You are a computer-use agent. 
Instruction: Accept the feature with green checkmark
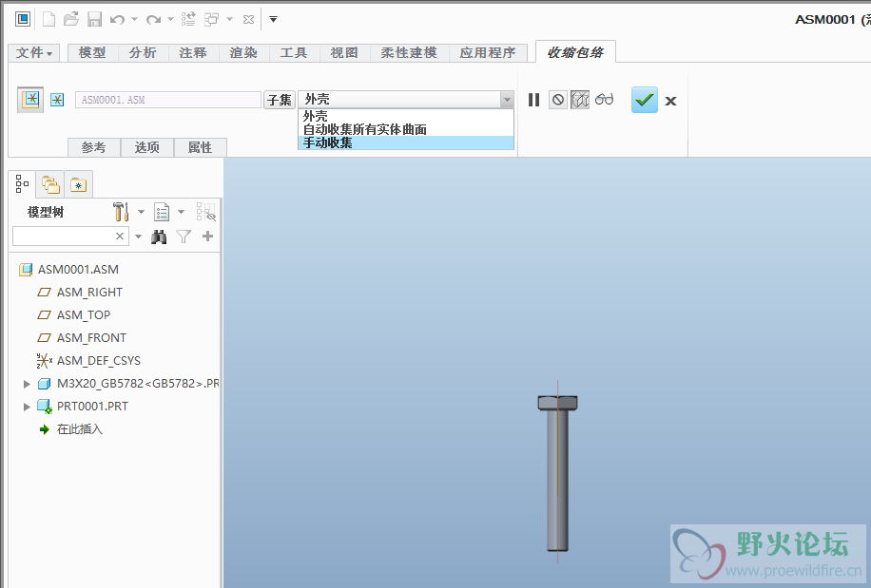click(x=645, y=100)
